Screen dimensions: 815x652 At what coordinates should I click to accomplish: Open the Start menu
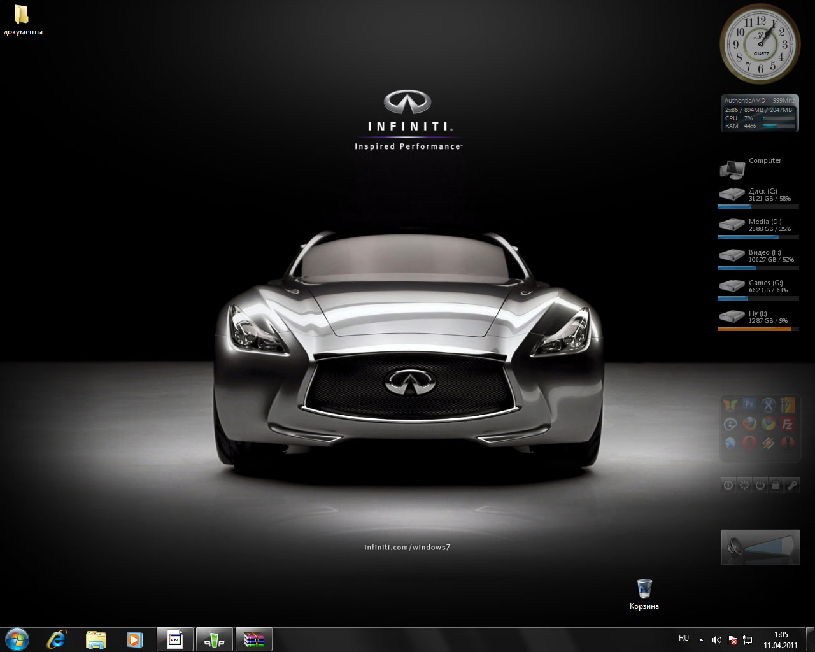(17, 639)
